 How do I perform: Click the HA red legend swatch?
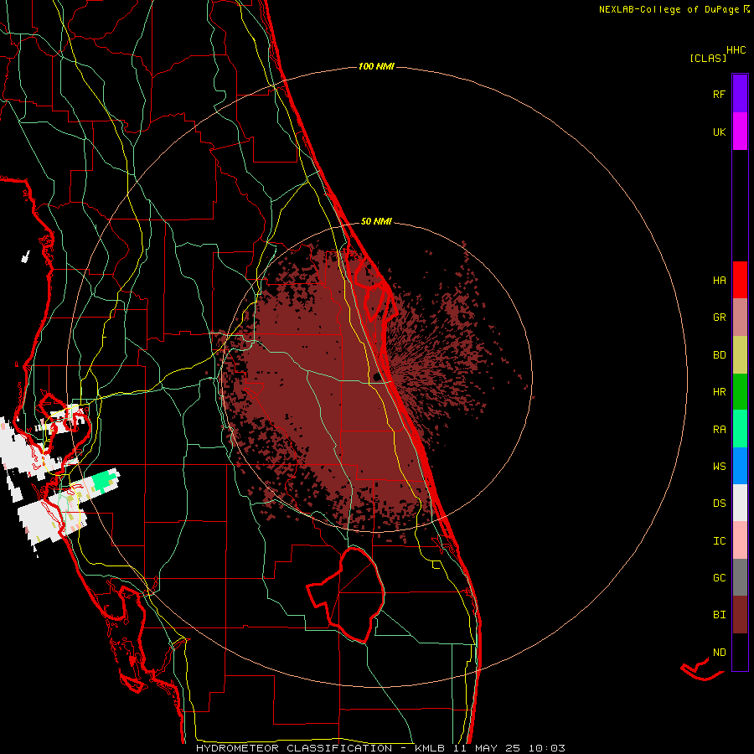click(740, 280)
